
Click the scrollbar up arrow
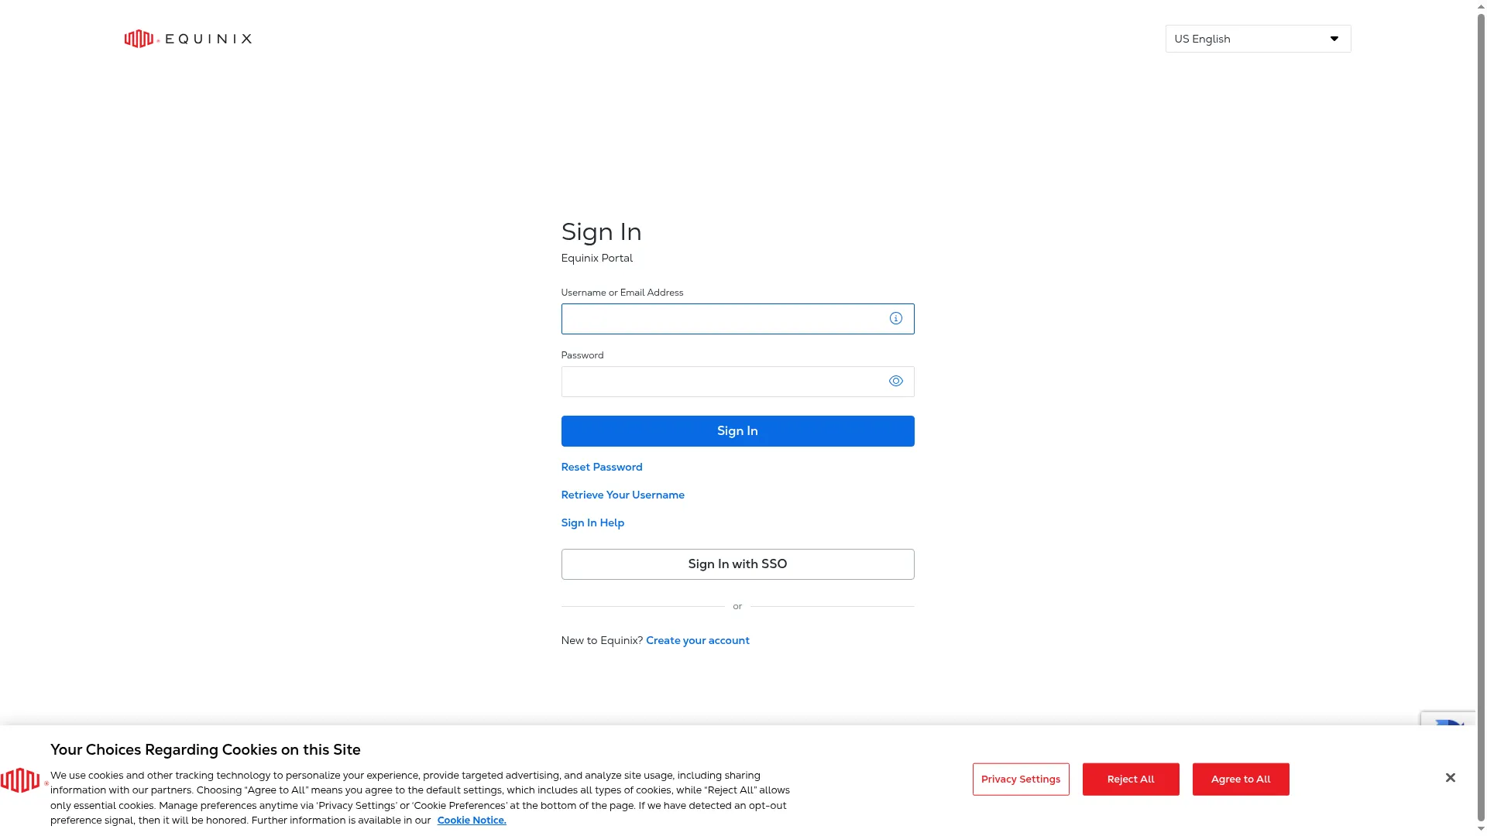1481,5
